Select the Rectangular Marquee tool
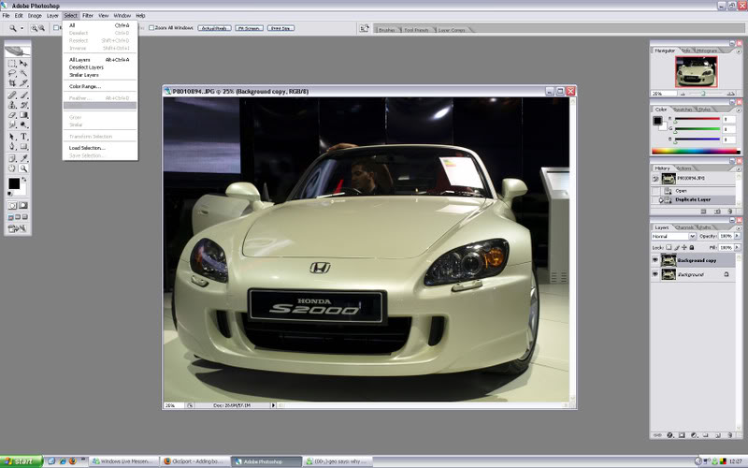 (12, 63)
